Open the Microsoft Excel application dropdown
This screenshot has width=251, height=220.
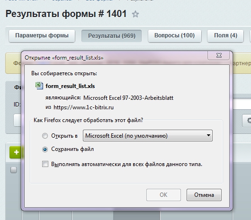tap(148, 136)
